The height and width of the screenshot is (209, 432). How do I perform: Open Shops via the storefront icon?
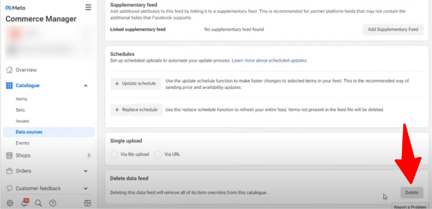(x=9, y=155)
